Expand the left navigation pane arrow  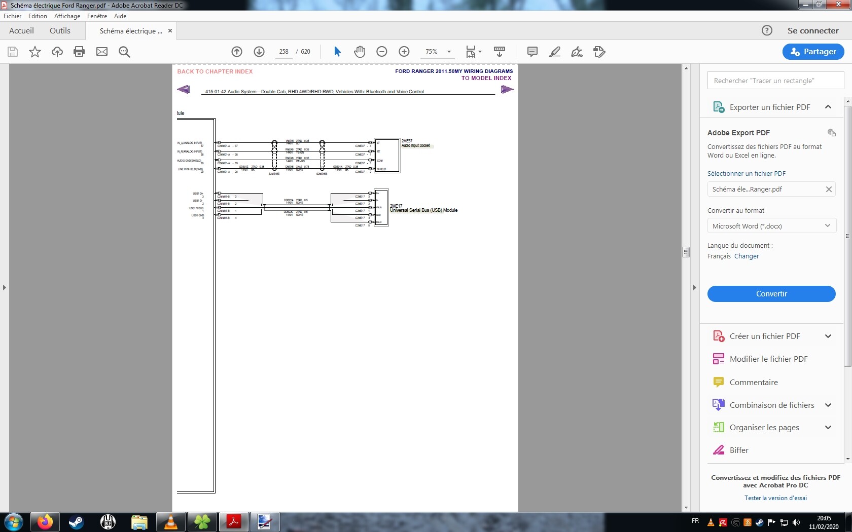[5, 287]
